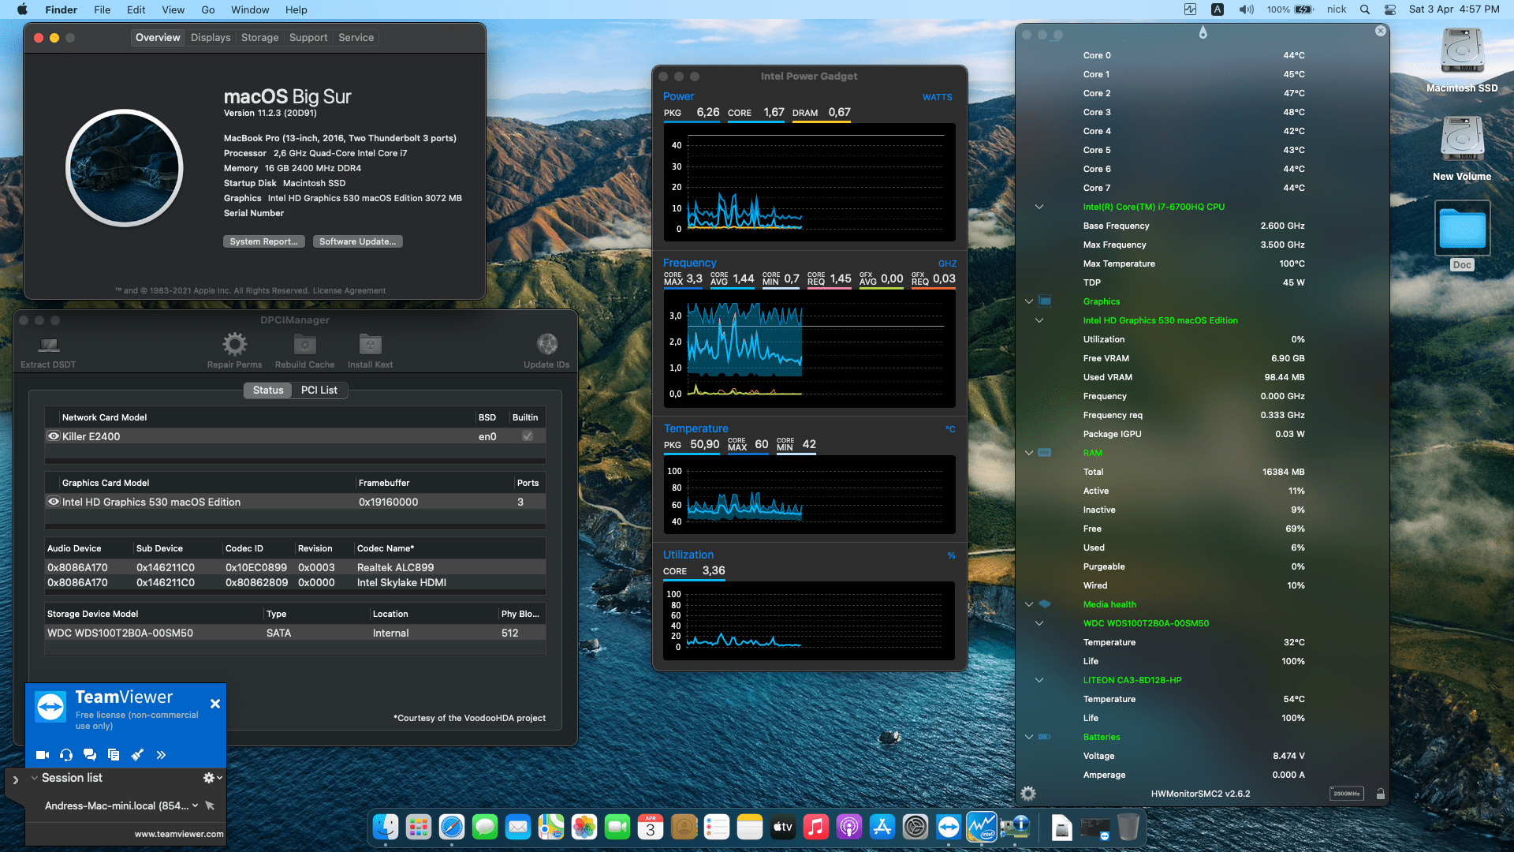Screen dimensions: 1514x852
Task: Click Extract DSDT in DPCIManager toolbar
Action: point(49,351)
